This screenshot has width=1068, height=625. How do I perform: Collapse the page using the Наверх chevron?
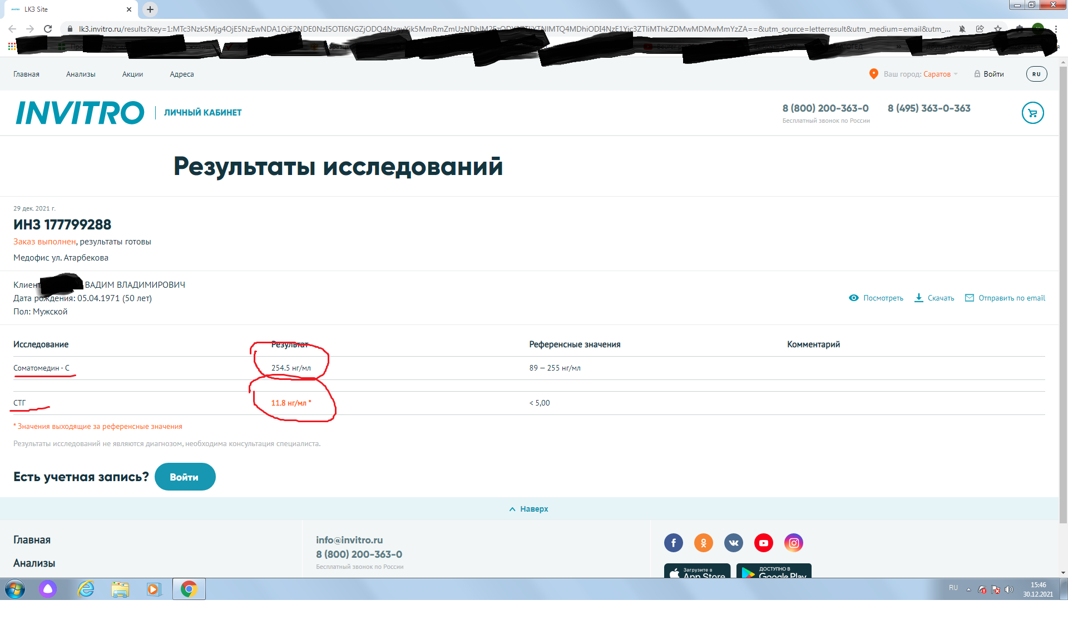(x=512, y=509)
